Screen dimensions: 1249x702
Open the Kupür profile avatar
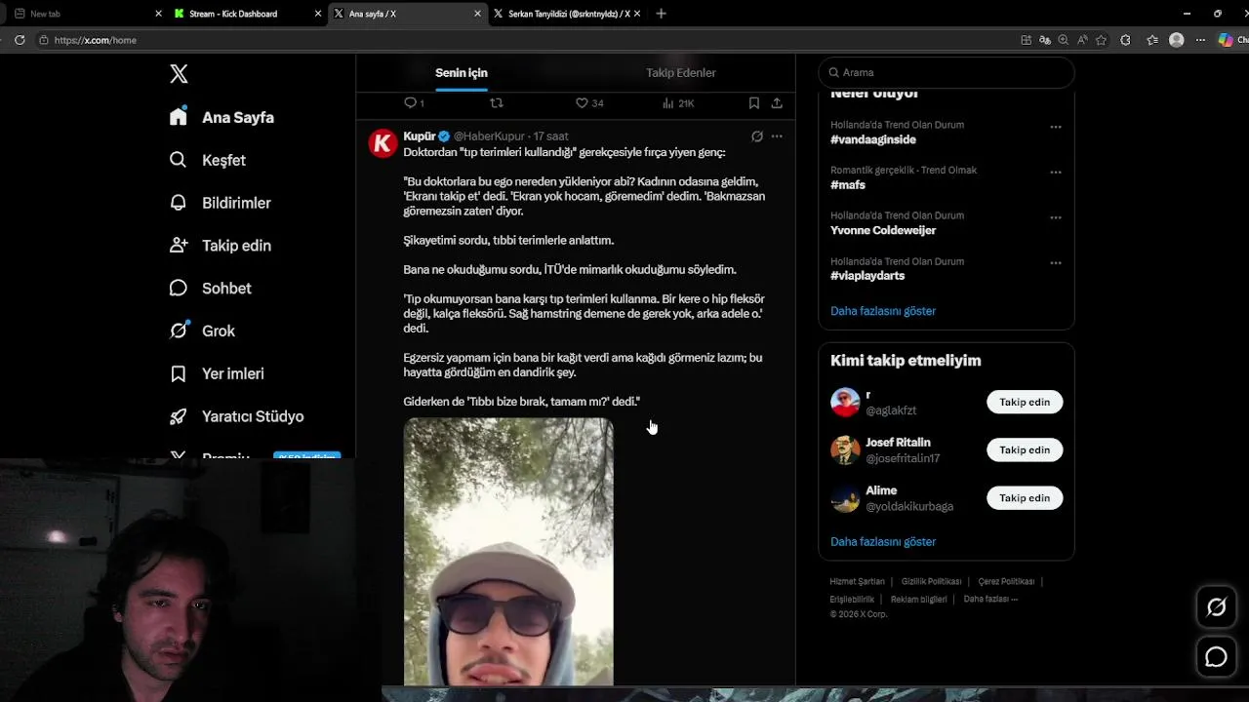[x=383, y=143]
